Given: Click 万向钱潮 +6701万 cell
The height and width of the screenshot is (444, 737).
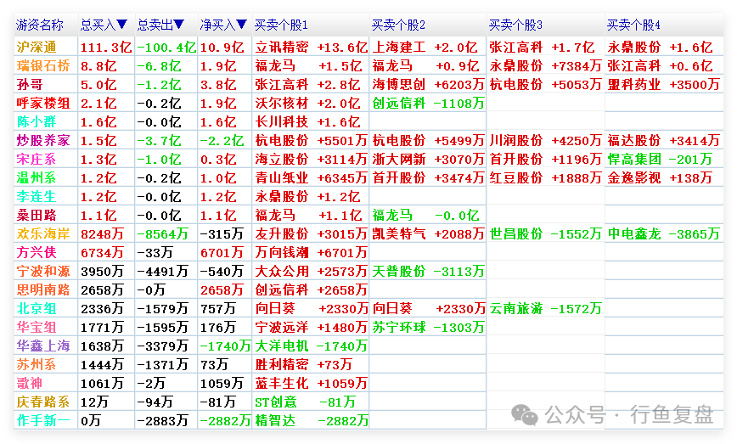Looking at the screenshot, I should (311, 252).
